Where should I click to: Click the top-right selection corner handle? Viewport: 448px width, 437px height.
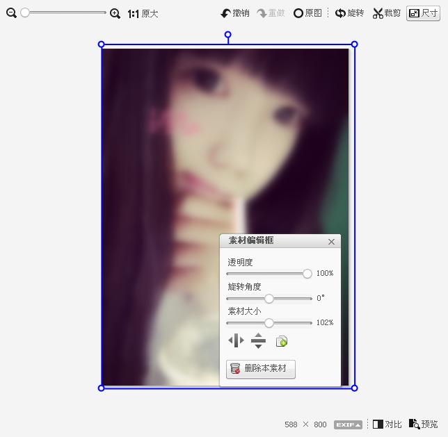(354, 44)
